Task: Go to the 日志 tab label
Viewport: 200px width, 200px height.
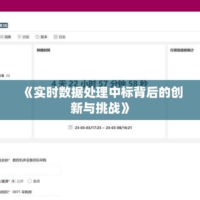Action: click(62, 37)
